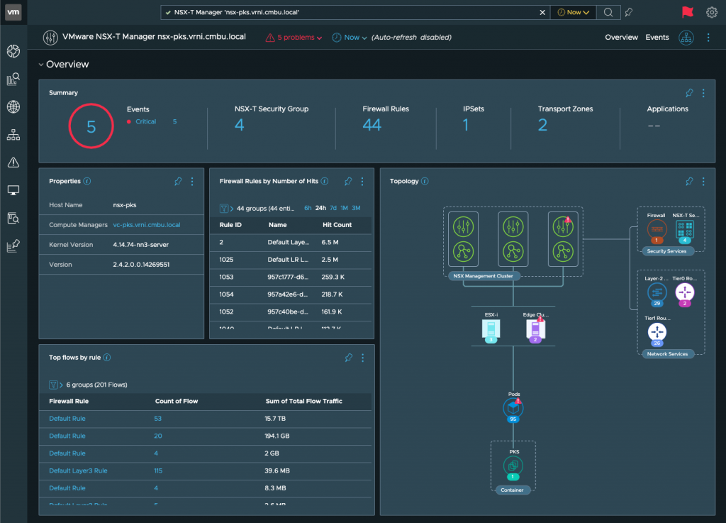Switch to the Events tab

tap(657, 37)
